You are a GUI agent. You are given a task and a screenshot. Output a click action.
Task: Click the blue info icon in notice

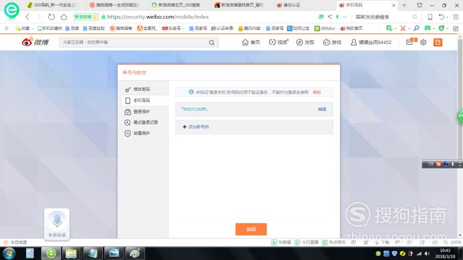[x=191, y=92]
